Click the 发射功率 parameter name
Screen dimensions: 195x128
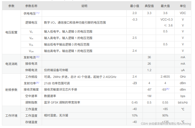(x=30, y=83)
